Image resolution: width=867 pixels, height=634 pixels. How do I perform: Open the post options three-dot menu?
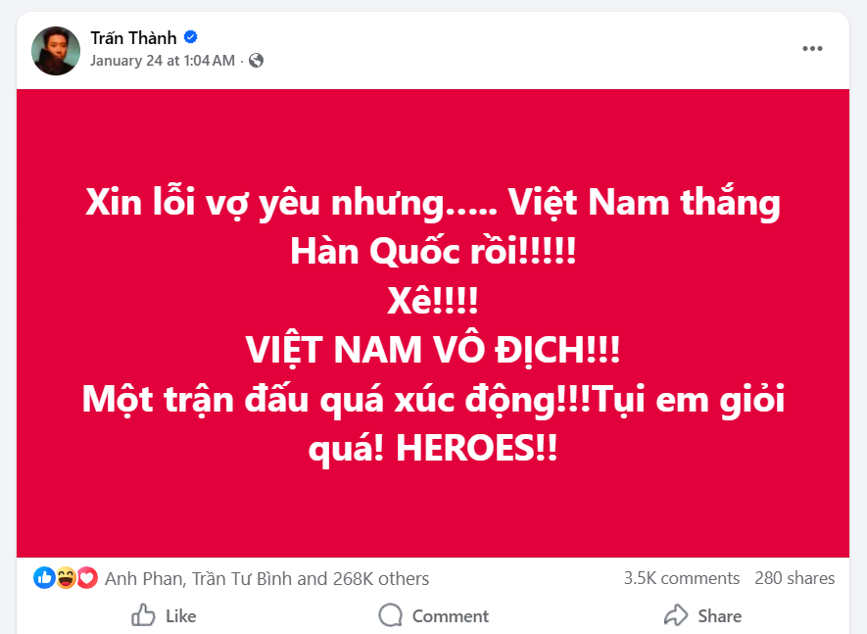pyautogui.click(x=812, y=47)
